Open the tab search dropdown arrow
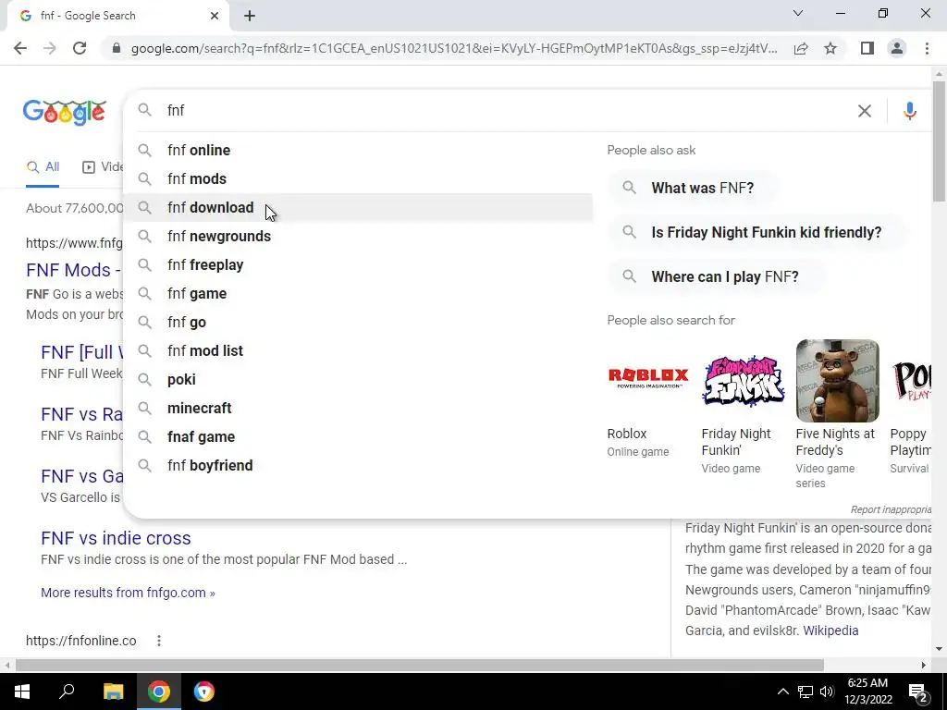947x710 pixels. pos(798,13)
